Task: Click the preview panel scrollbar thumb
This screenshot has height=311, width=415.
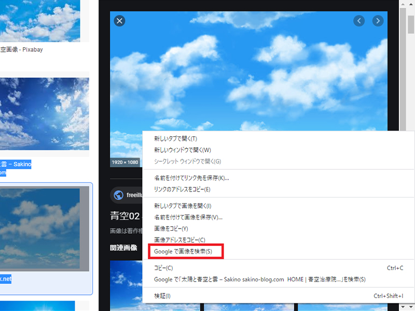Action: click(x=403, y=69)
